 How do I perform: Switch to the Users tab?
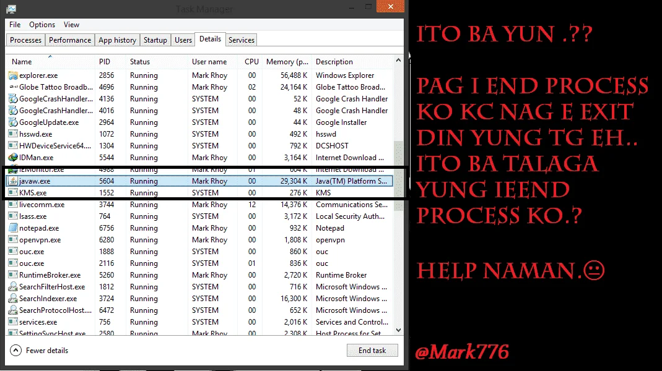(183, 40)
